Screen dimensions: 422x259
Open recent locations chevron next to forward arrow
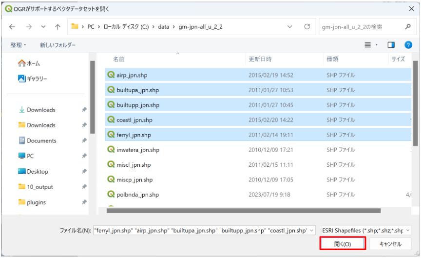point(43,27)
